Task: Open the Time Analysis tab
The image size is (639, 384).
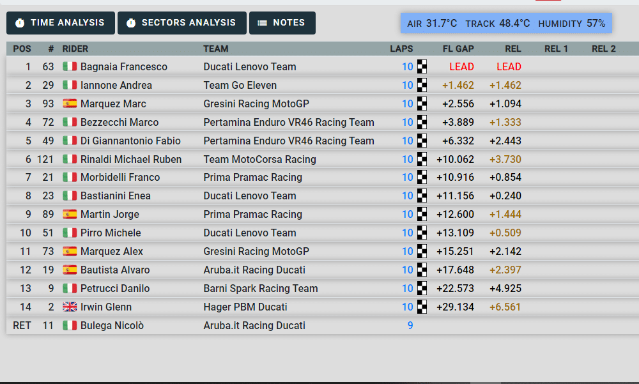Action: click(x=61, y=23)
